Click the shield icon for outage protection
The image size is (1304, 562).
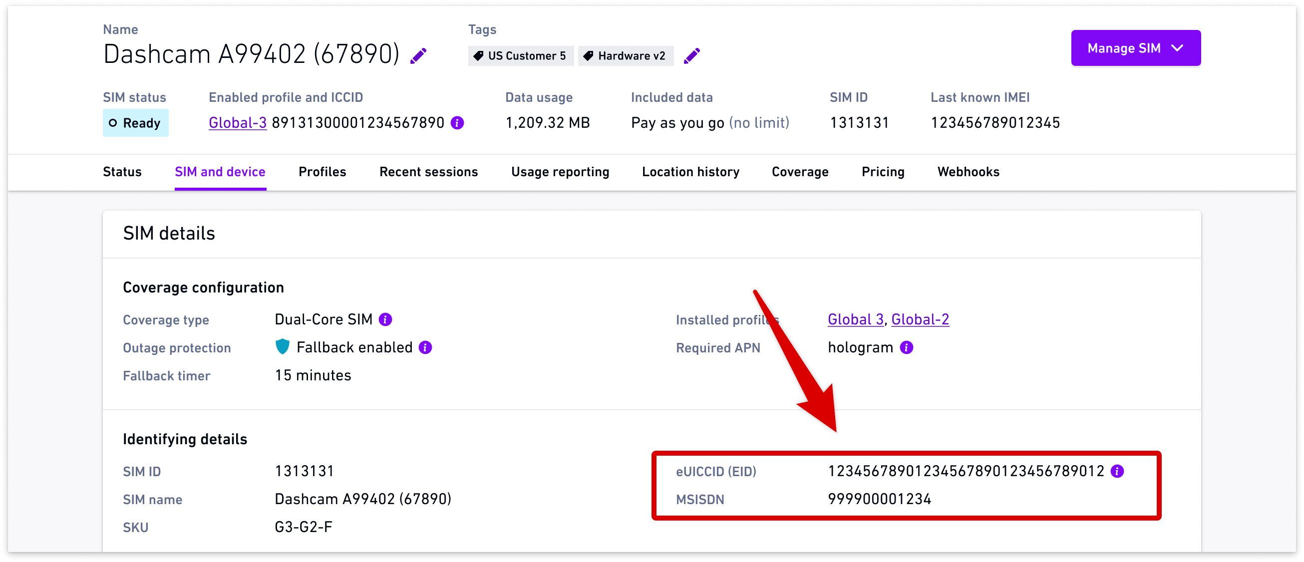[283, 347]
